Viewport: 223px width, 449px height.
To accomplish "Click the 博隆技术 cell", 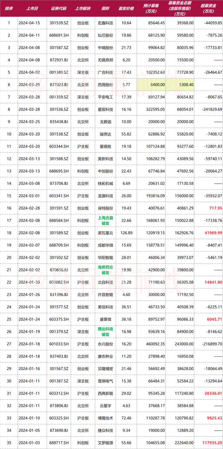I will [105, 418].
